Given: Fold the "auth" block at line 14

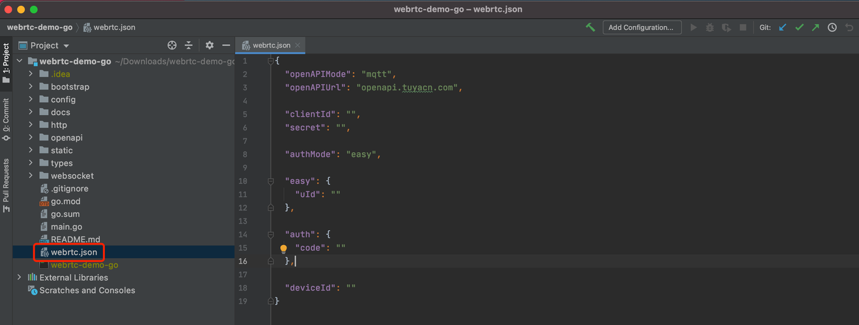Looking at the screenshot, I should [x=271, y=234].
